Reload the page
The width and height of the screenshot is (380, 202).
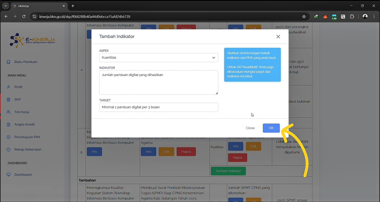24,17
